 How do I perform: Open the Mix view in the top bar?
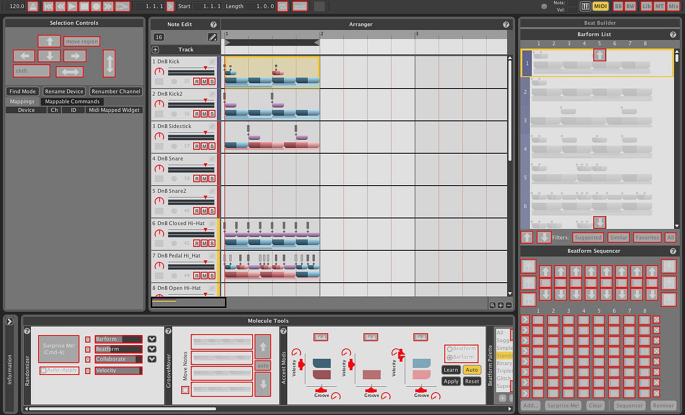pyautogui.click(x=673, y=6)
